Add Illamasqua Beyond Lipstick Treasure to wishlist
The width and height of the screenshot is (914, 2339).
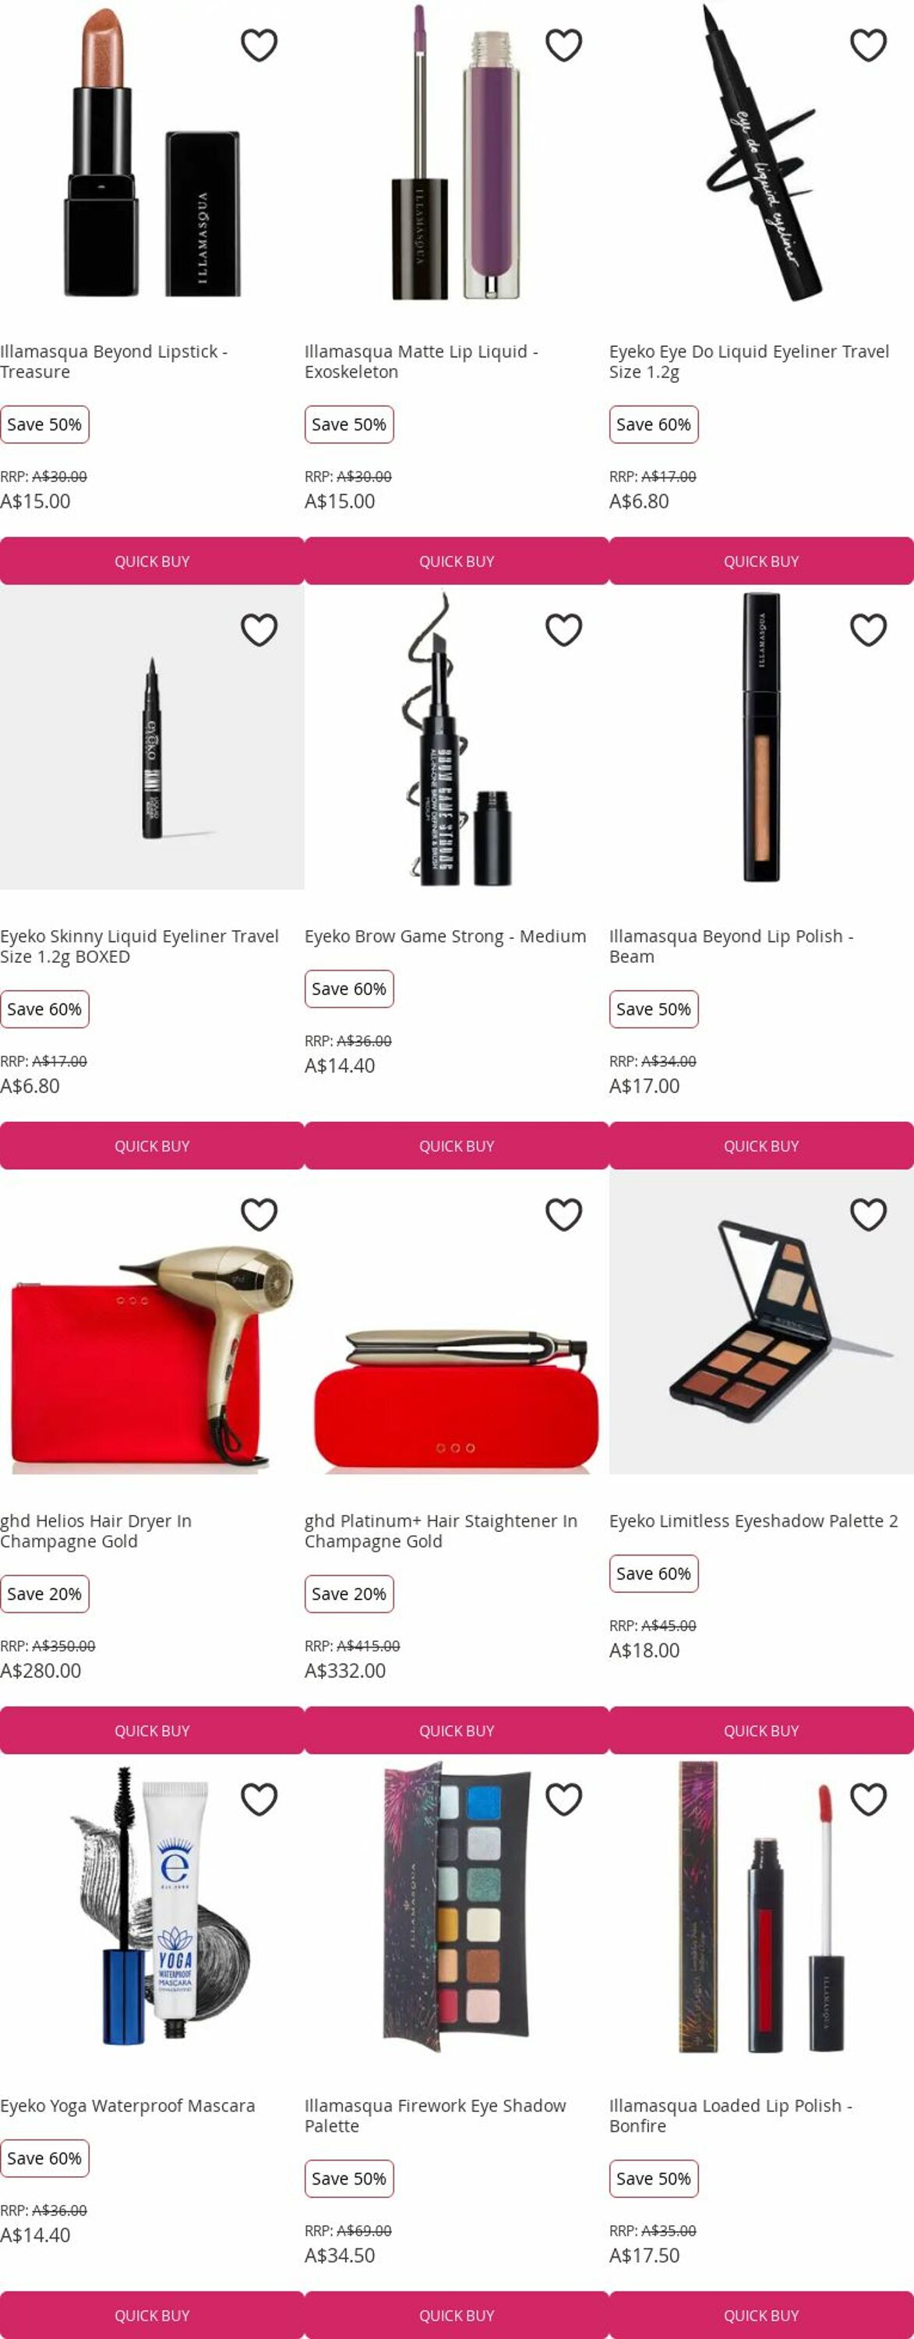tap(259, 45)
